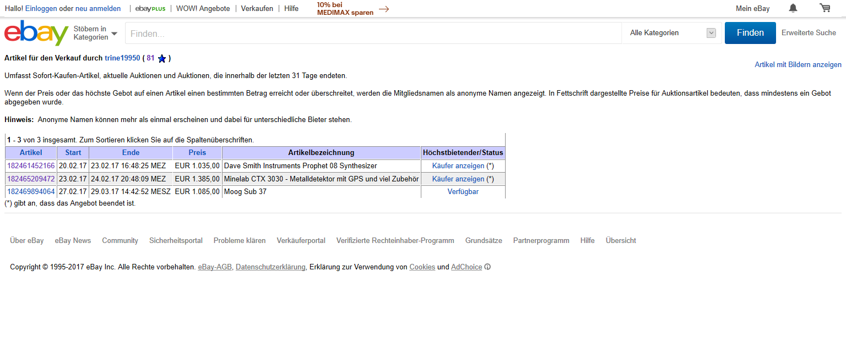Open item number 182469894064
Screen dimensions: 846x359
coord(31,192)
